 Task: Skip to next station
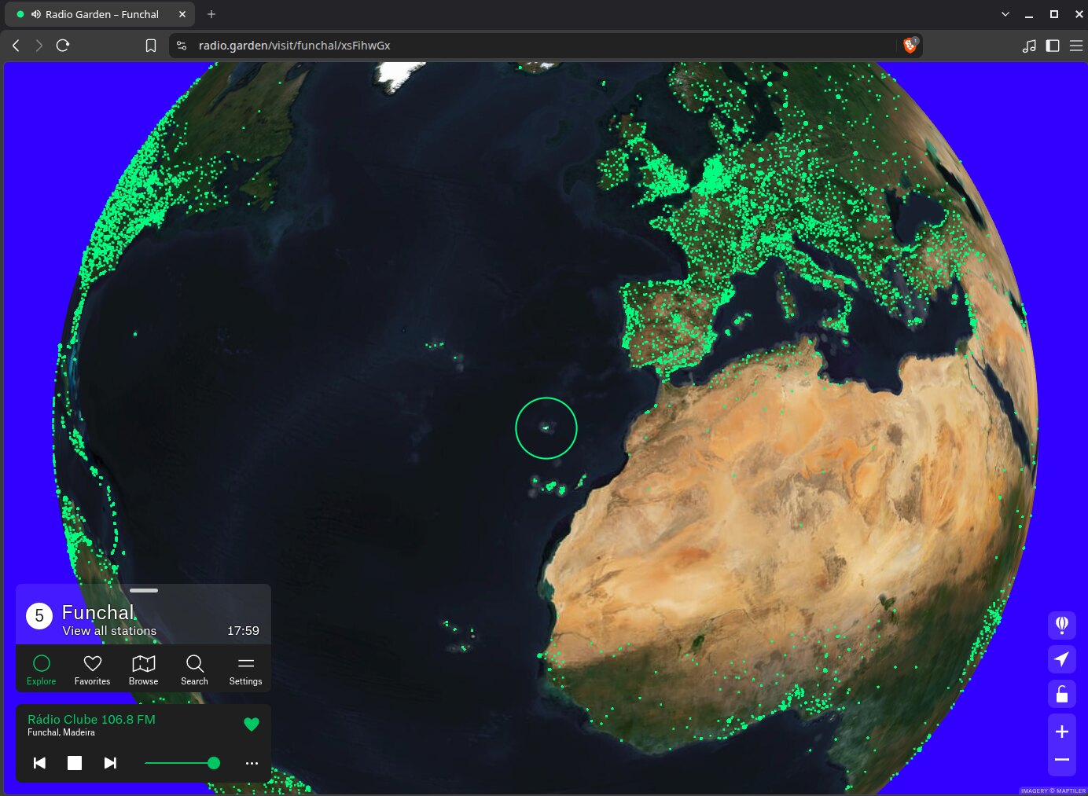pyautogui.click(x=110, y=763)
